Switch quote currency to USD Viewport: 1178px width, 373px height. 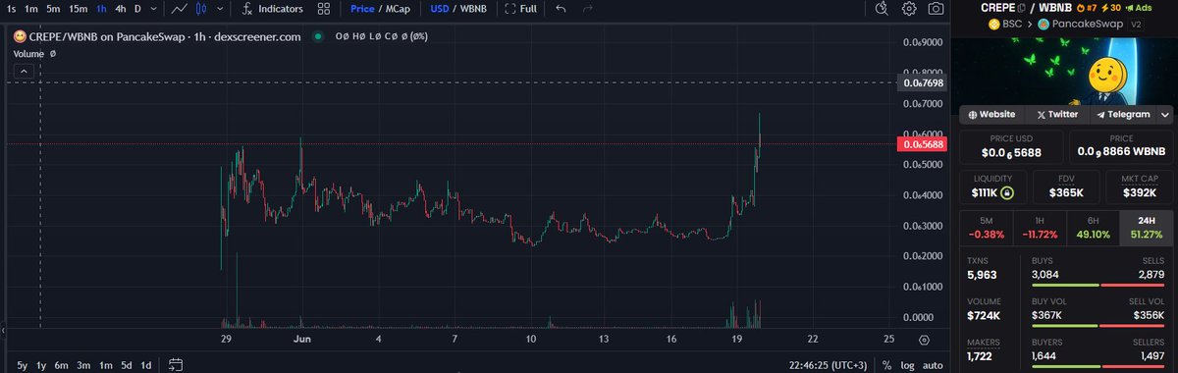click(441, 9)
